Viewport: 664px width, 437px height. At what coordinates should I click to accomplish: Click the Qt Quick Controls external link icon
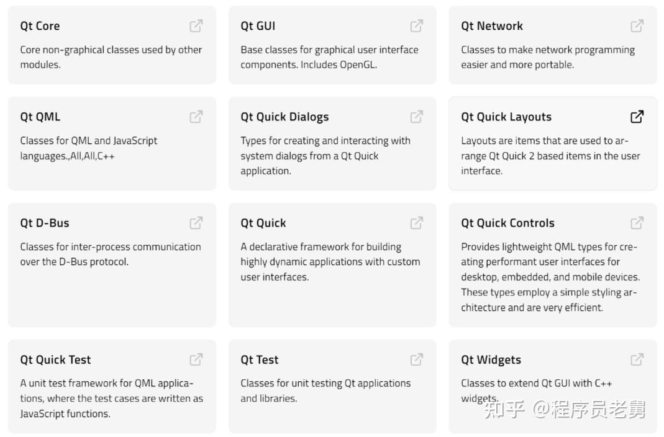pos(637,223)
